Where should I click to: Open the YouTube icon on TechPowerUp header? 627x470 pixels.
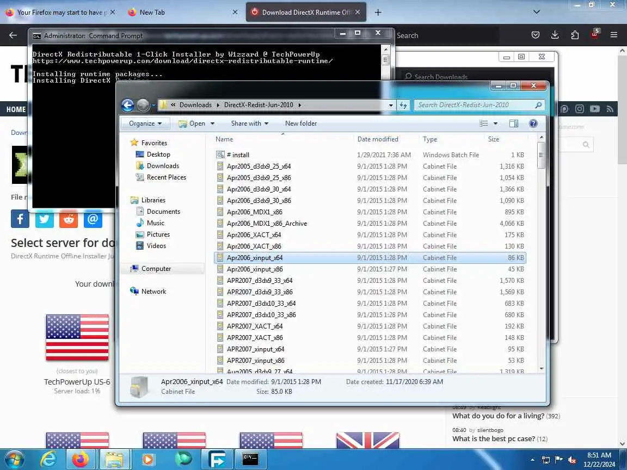tap(594, 109)
